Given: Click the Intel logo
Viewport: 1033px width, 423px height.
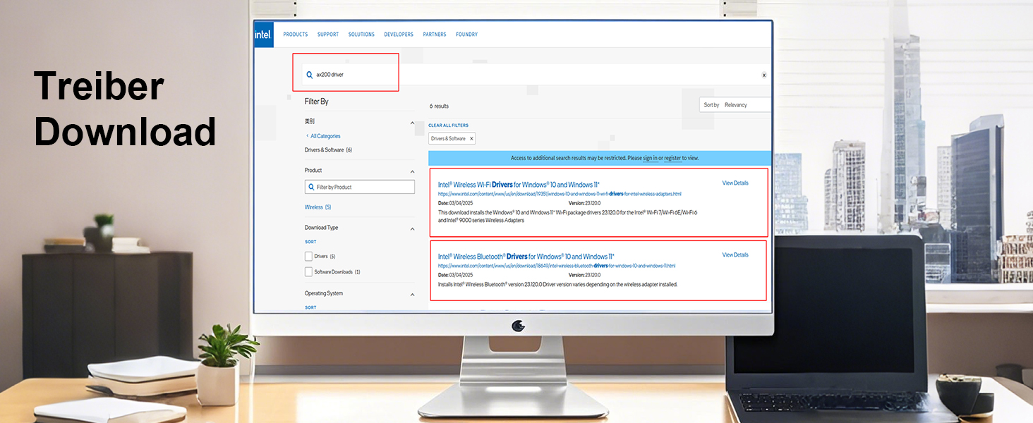Looking at the screenshot, I should click(x=262, y=35).
